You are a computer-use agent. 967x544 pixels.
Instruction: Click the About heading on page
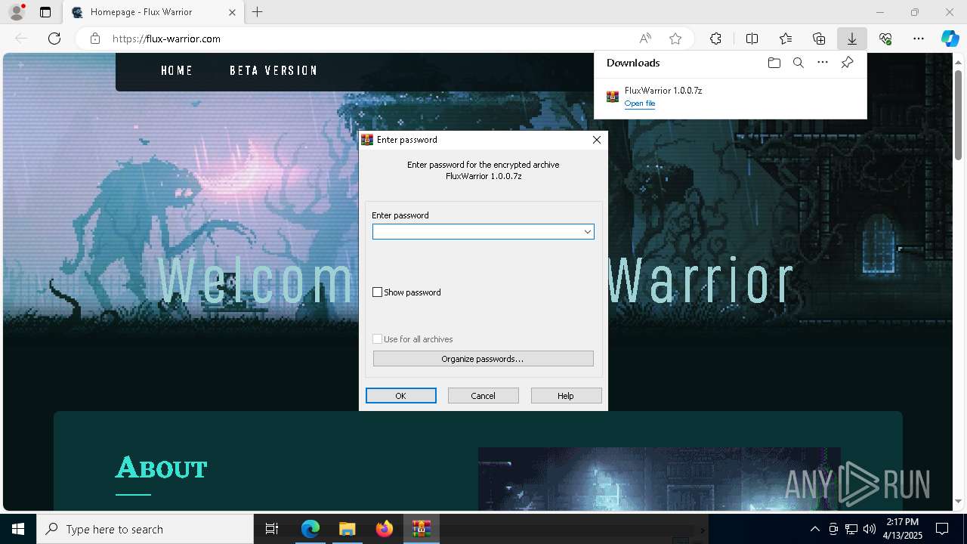pos(161,468)
